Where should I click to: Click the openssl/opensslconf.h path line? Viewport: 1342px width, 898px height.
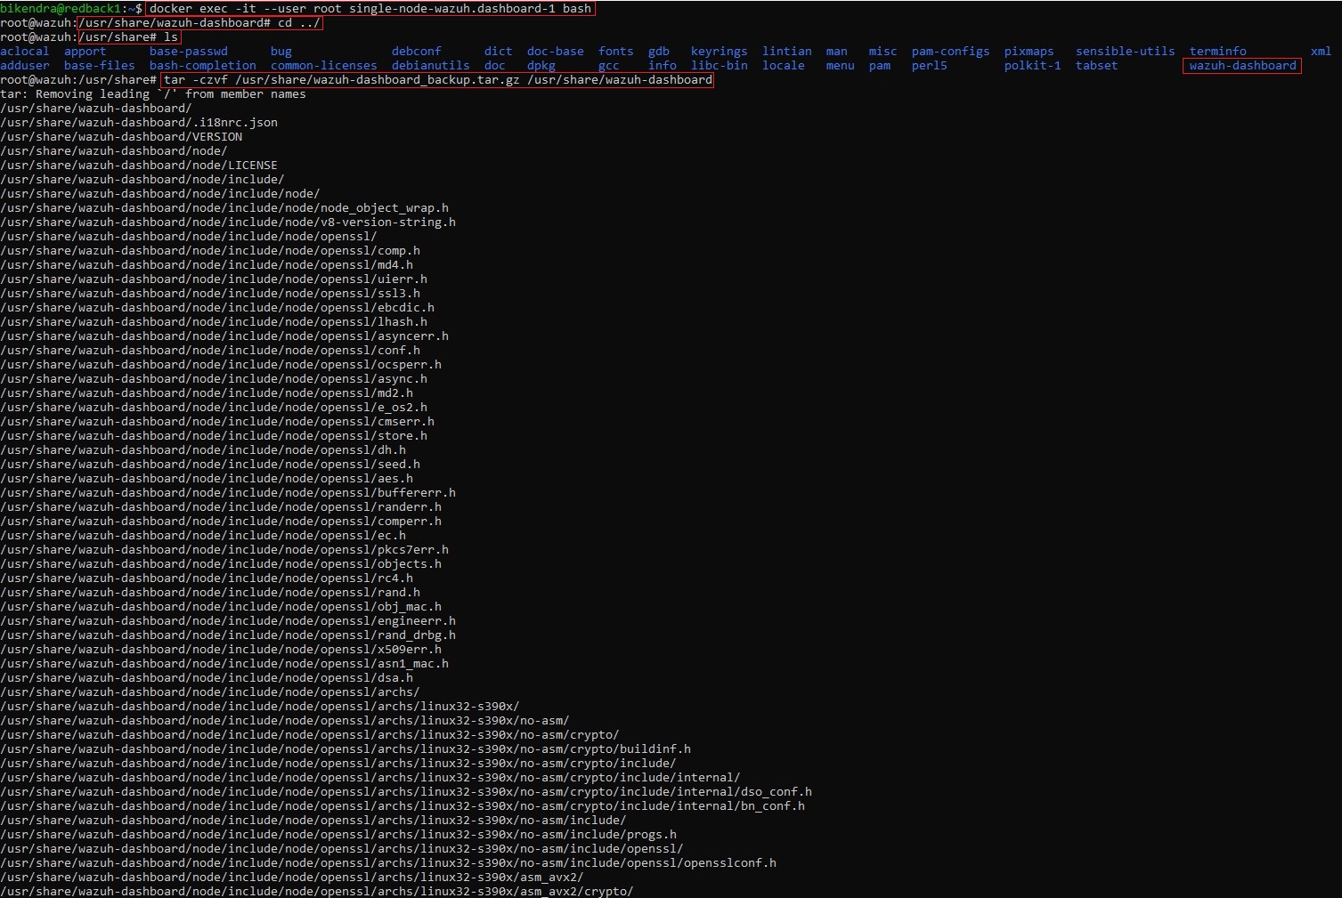click(x=388, y=862)
